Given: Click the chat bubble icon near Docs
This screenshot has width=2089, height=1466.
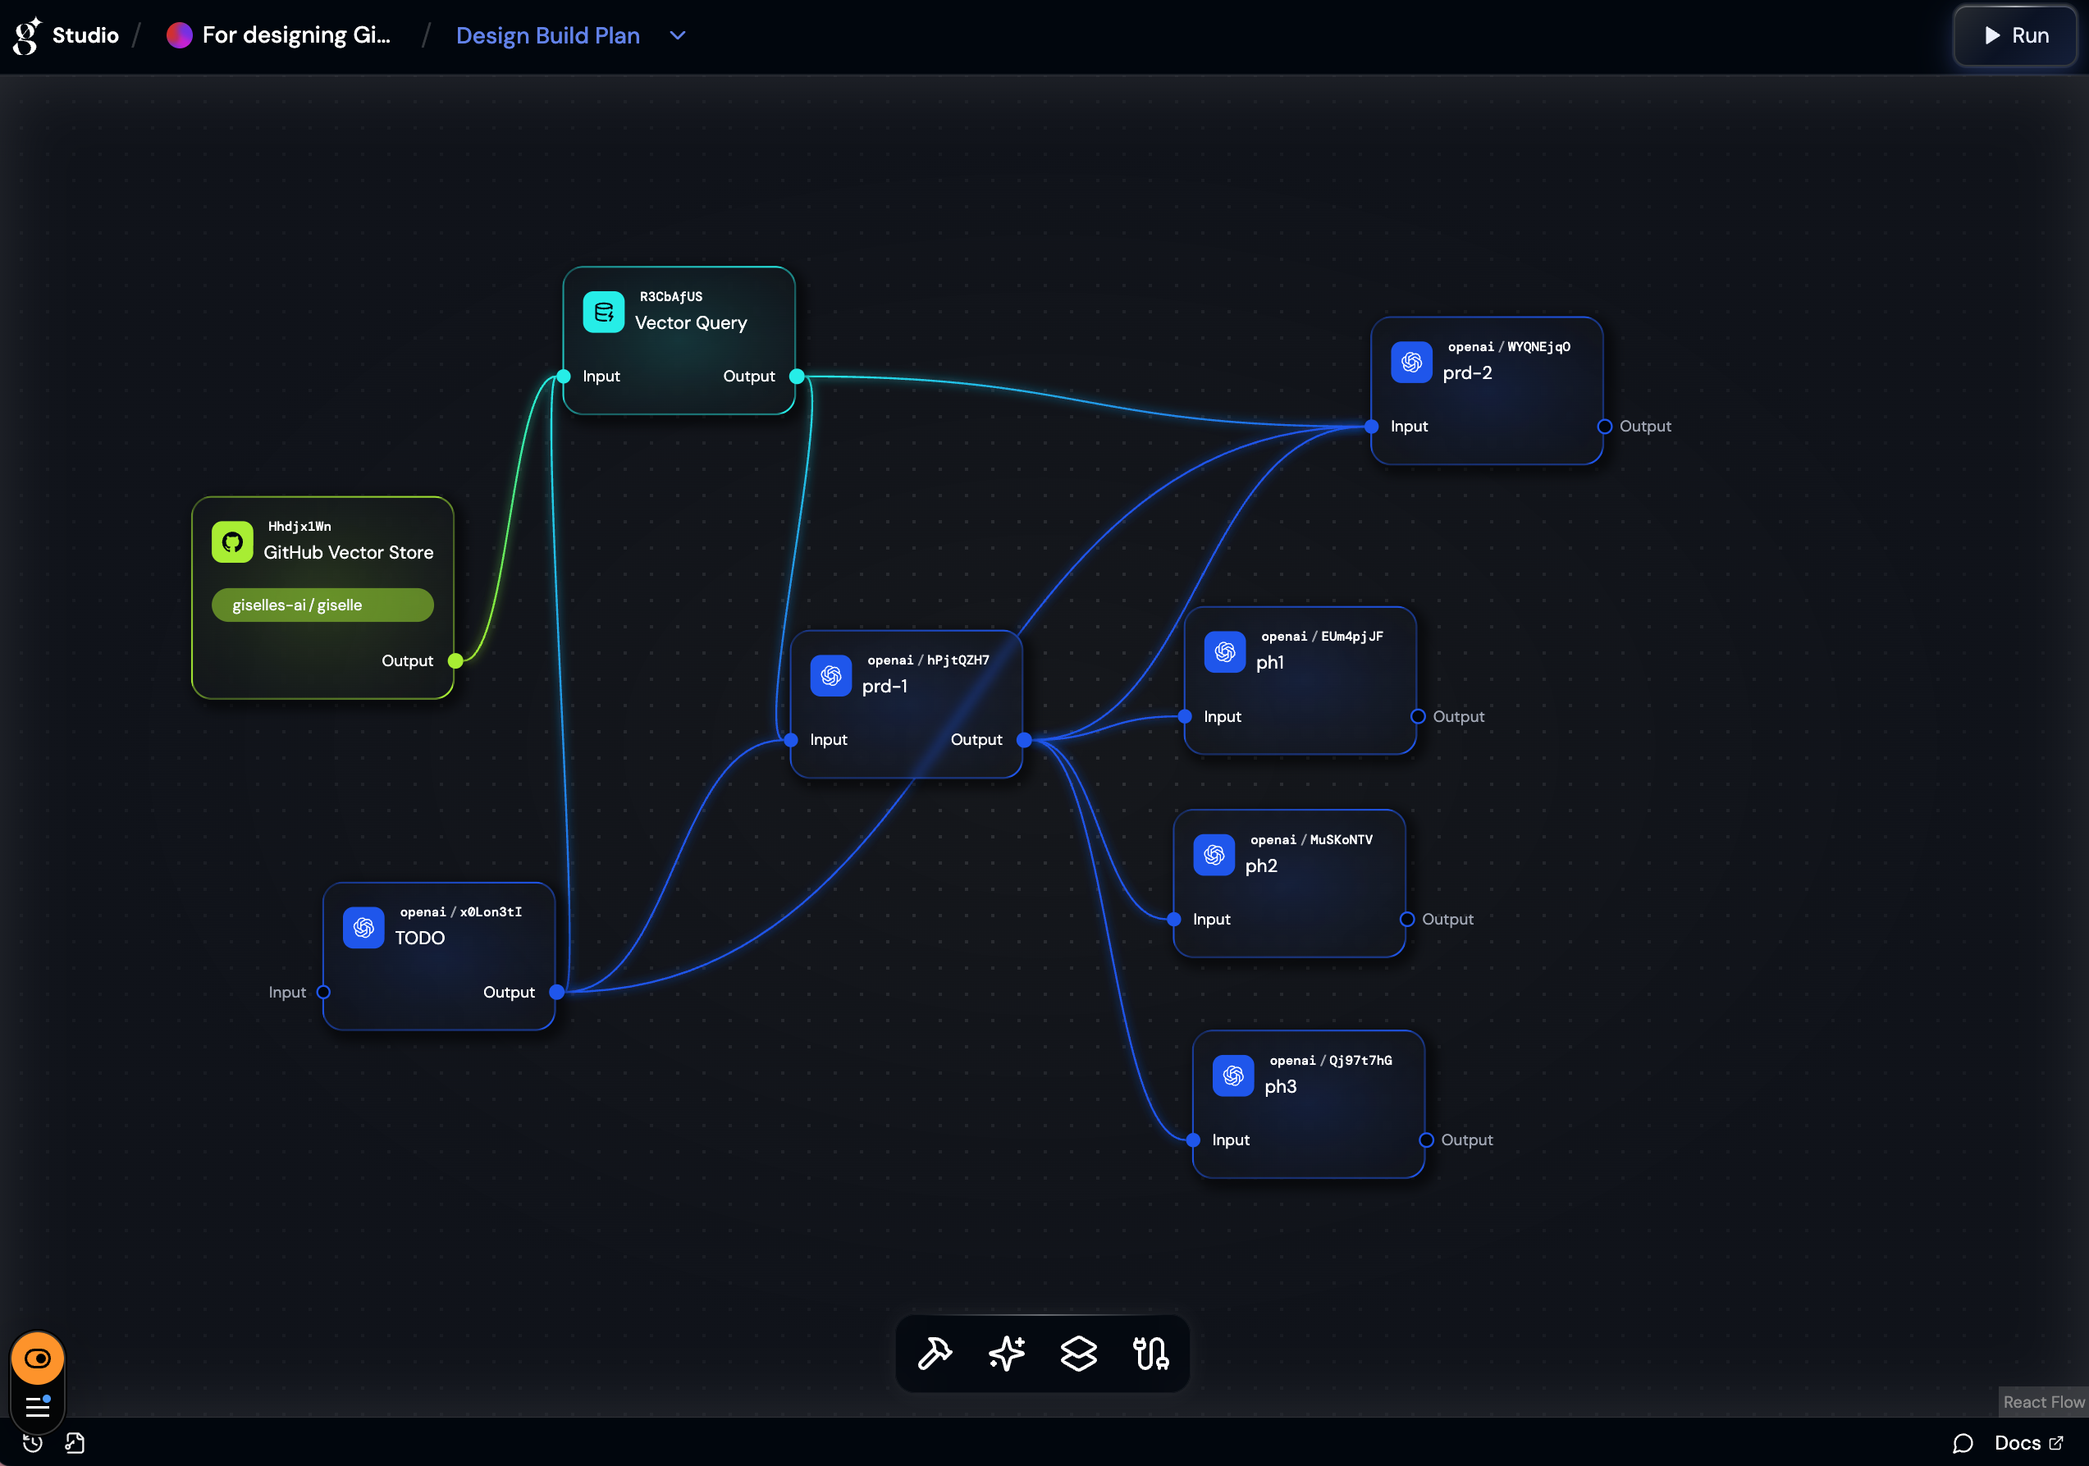Looking at the screenshot, I should click(x=1963, y=1442).
